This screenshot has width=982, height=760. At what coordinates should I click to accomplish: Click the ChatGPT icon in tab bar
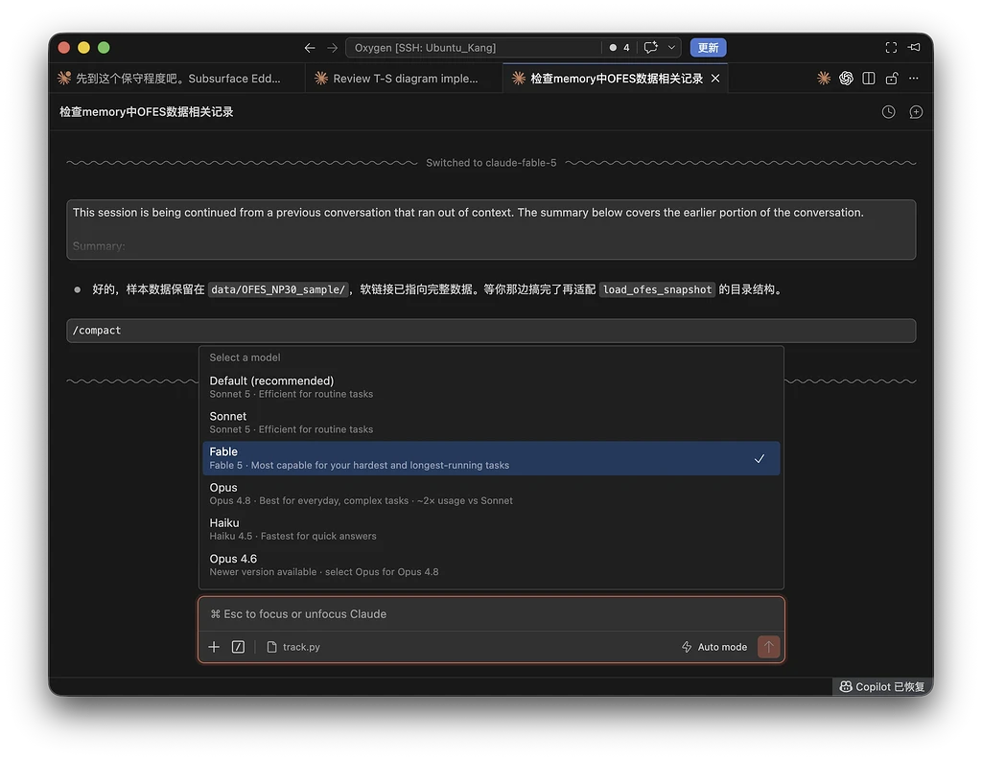[x=846, y=79]
